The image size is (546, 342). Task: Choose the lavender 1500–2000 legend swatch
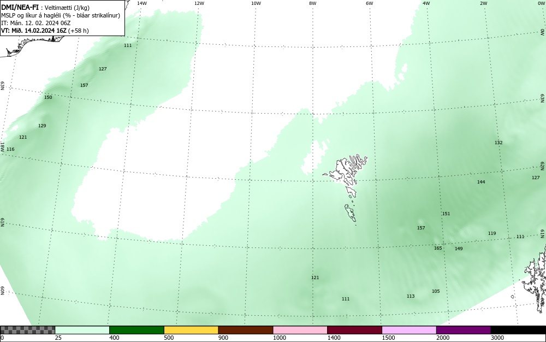[x=409, y=330]
